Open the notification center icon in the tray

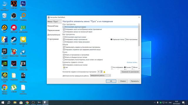183,102
